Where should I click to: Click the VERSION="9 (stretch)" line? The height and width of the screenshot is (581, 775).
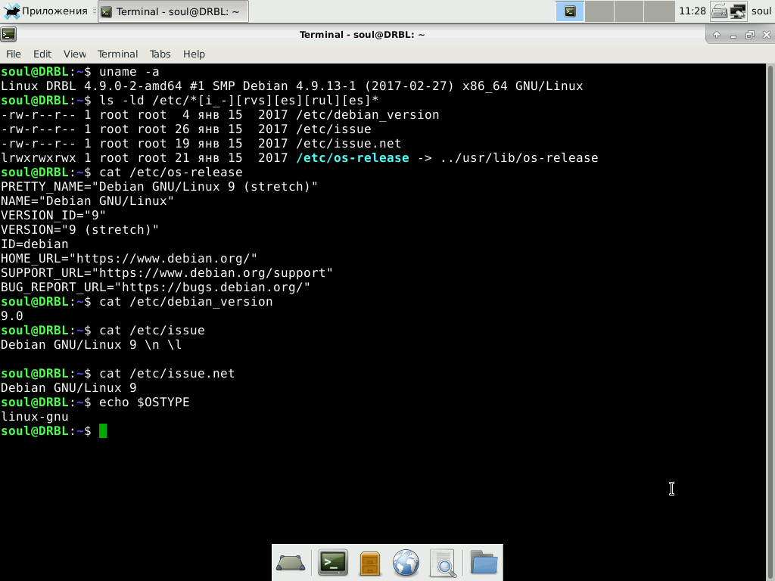pyautogui.click(x=80, y=230)
